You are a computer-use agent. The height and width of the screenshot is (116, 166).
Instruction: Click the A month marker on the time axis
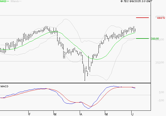tap(81, 114)
